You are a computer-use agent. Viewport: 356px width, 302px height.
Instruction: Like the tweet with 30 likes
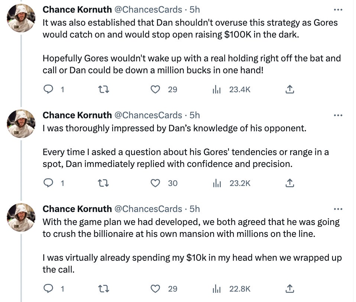pyautogui.click(x=156, y=183)
